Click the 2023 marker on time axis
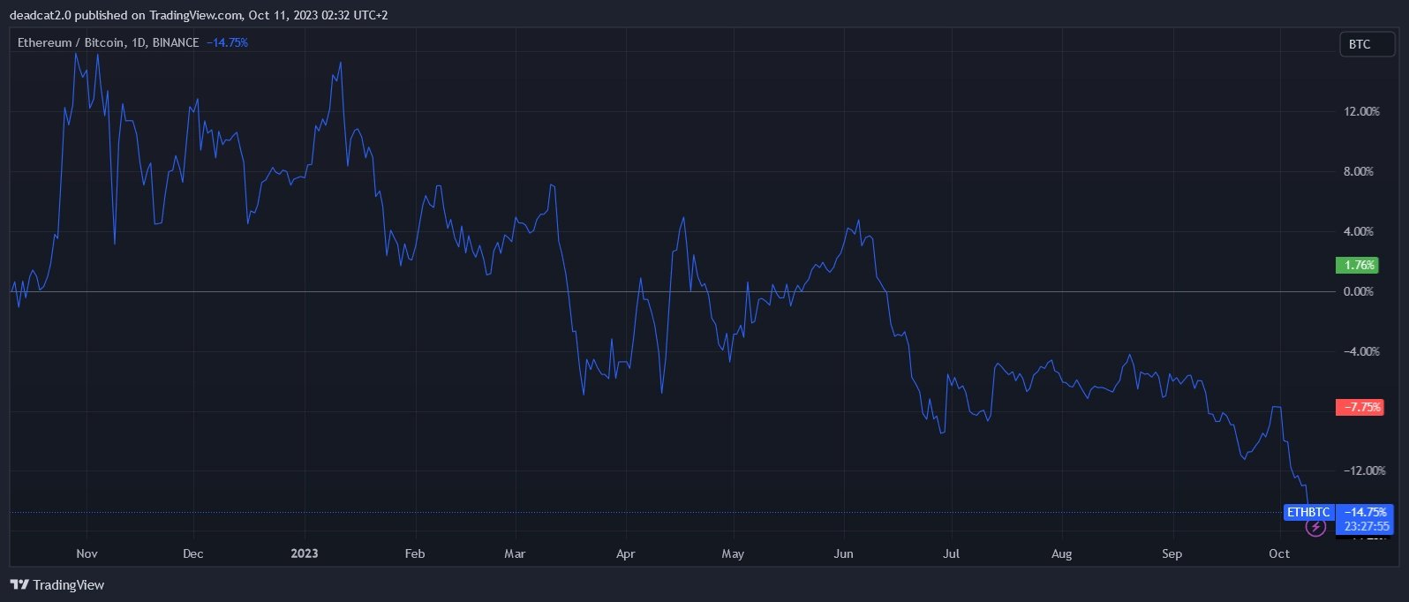This screenshot has width=1409, height=602. (x=305, y=553)
